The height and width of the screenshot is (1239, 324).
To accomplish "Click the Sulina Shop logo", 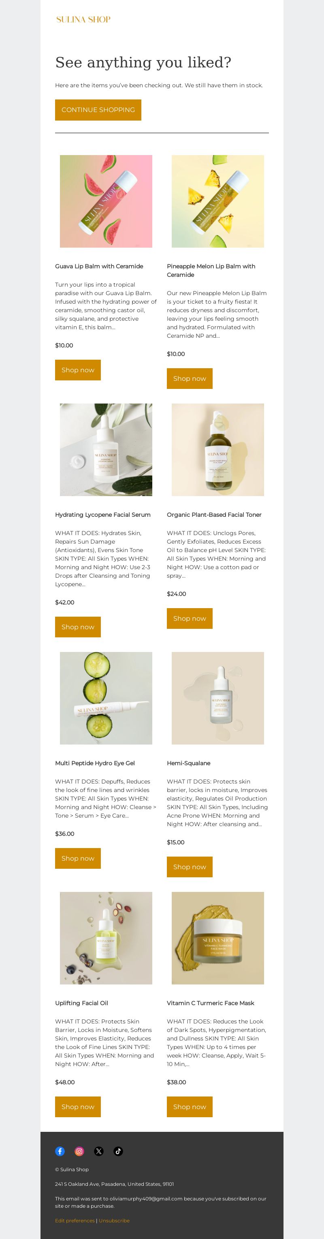I will pos(83,20).
